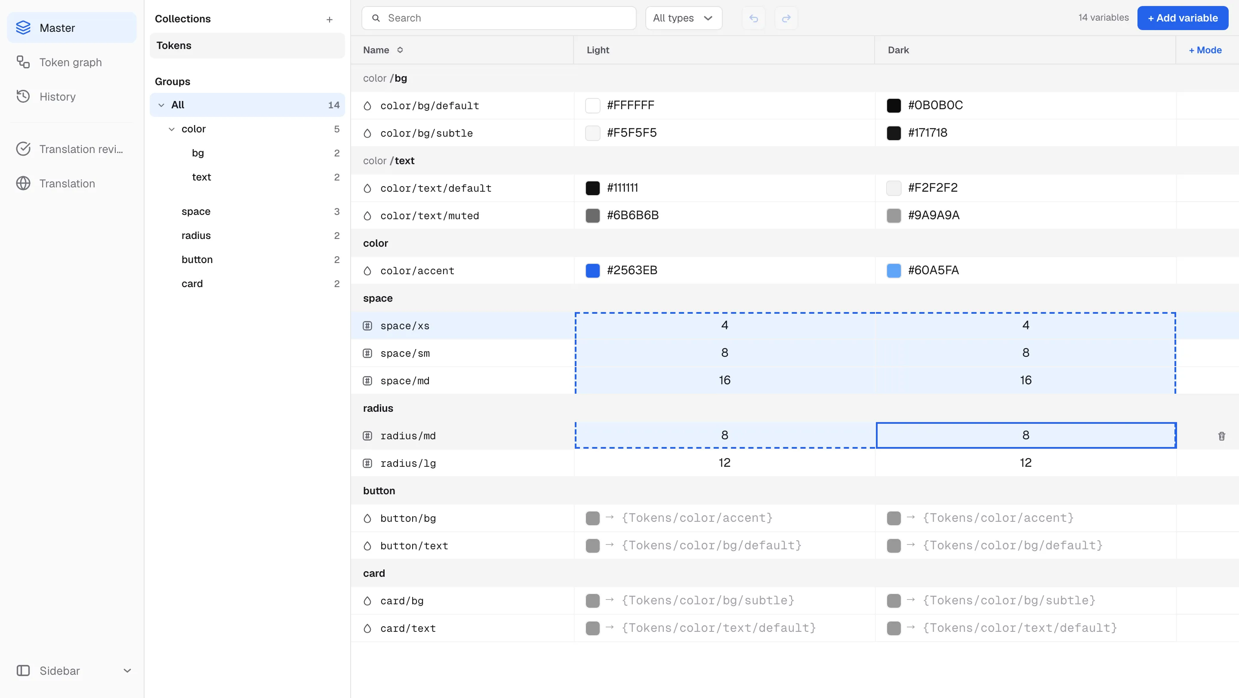Click the number type icon of radius/lg
Screen dimensions: 1239x698
(x=367, y=464)
